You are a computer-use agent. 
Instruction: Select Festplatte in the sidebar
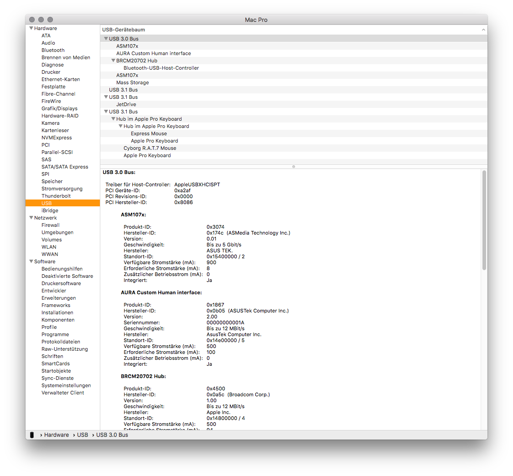[x=53, y=87]
